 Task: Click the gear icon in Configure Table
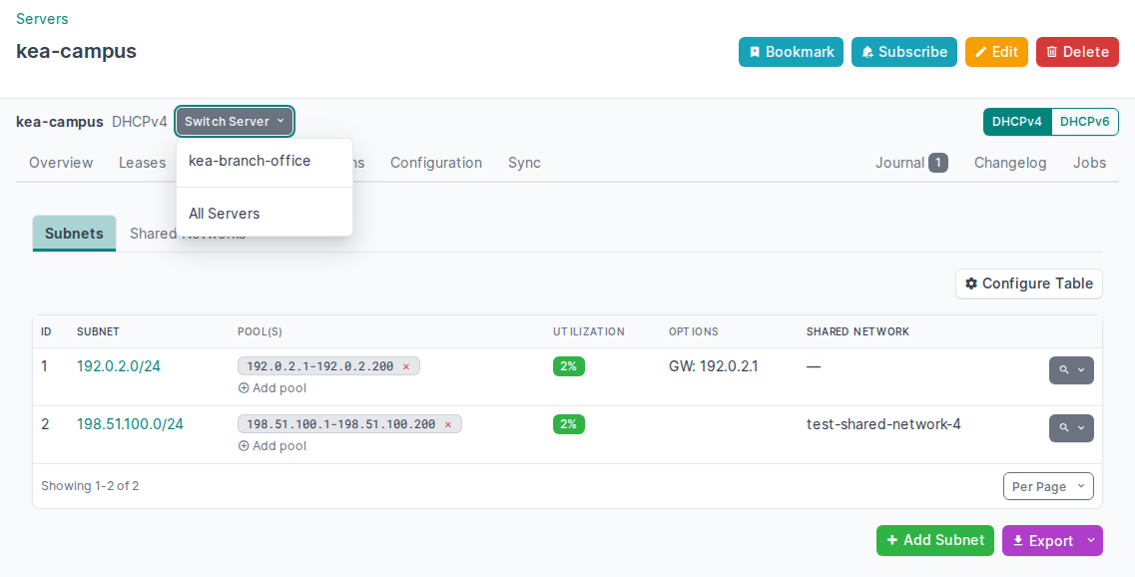click(x=971, y=284)
